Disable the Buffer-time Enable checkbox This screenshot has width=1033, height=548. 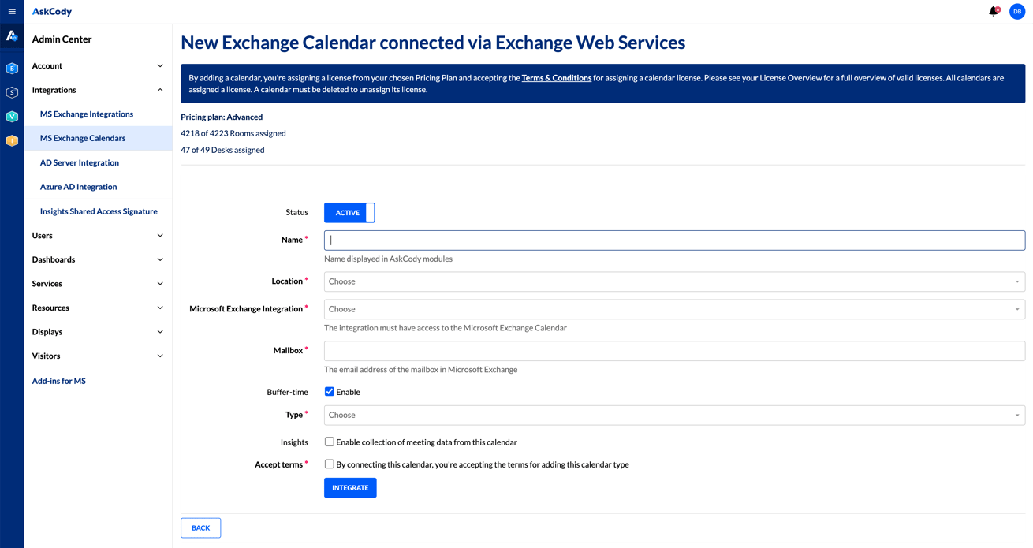[330, 391]
